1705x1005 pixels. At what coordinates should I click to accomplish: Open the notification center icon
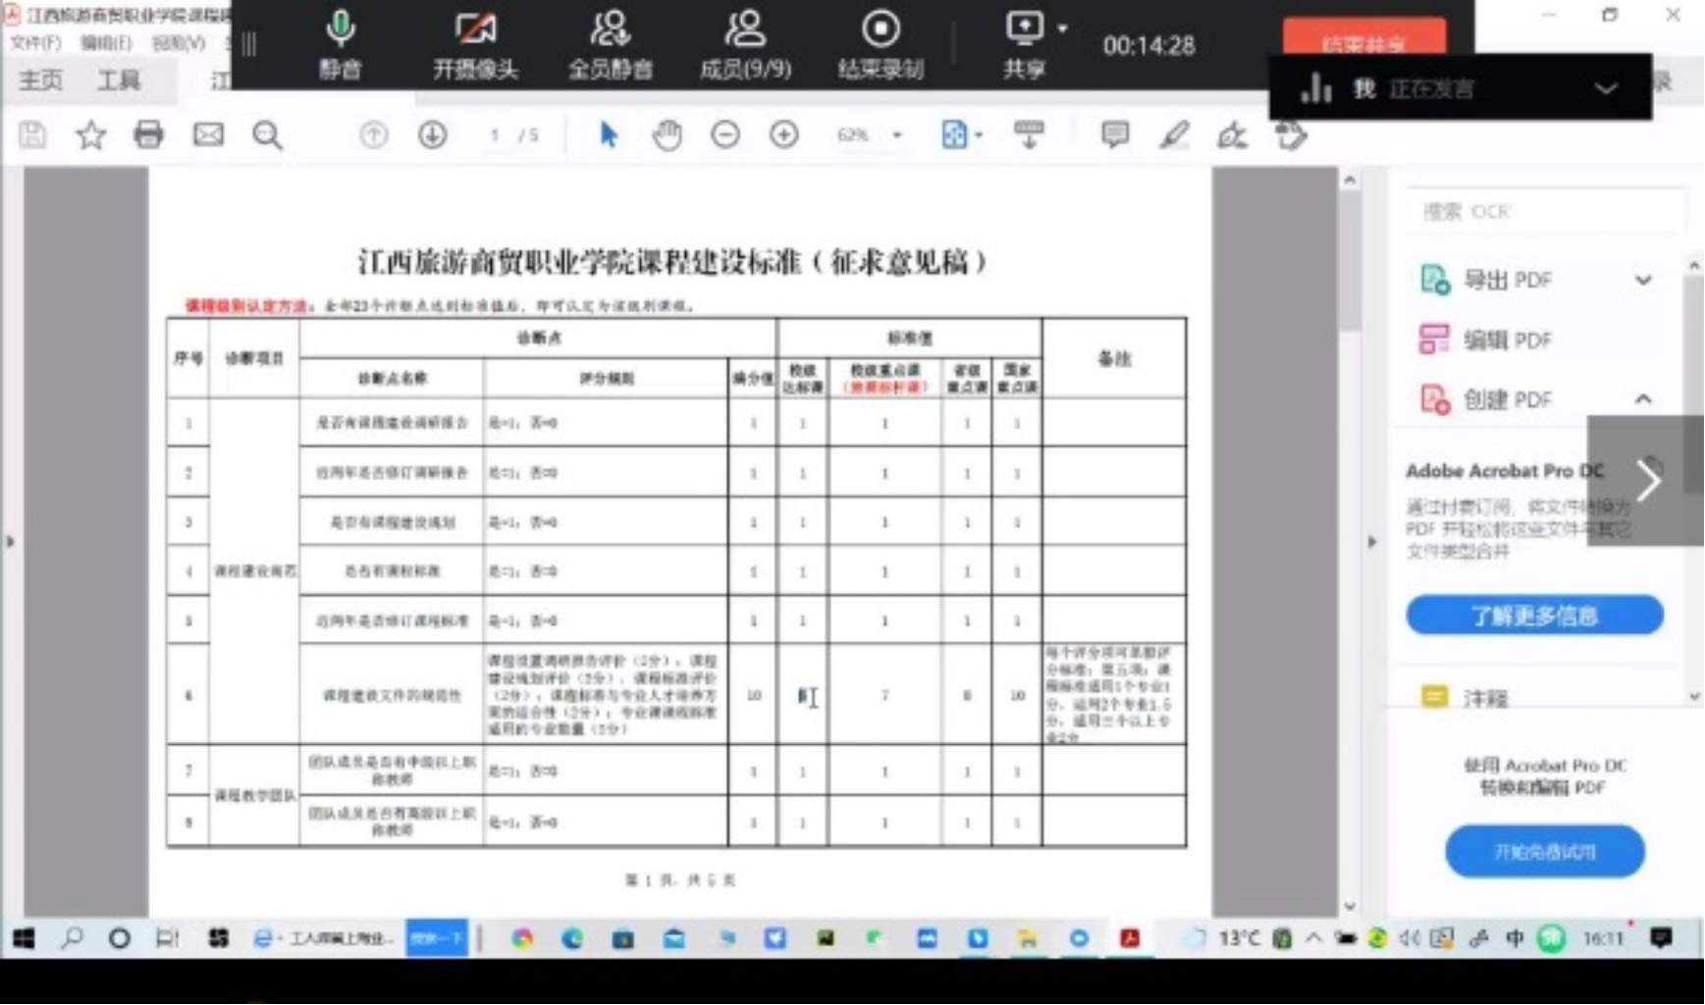(1661, 938)
